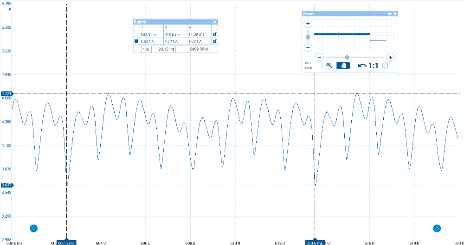
Task: Click the vertical zoom out minus button
Action: click(308, 47)
